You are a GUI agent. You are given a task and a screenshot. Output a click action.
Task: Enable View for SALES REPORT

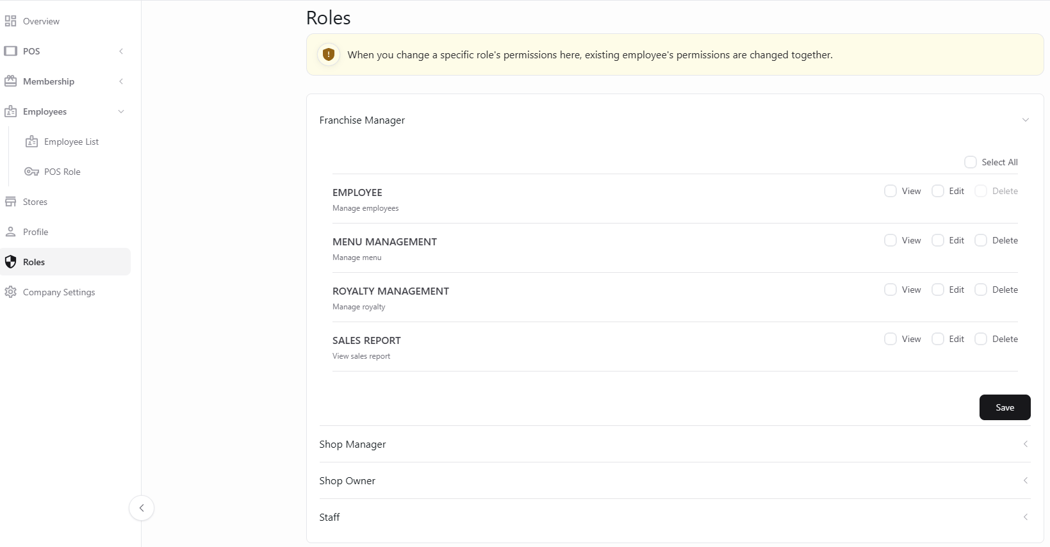pyautogui.click(x=890, y=339)
